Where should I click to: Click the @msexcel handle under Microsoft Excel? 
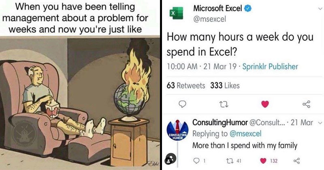point(210,19)
